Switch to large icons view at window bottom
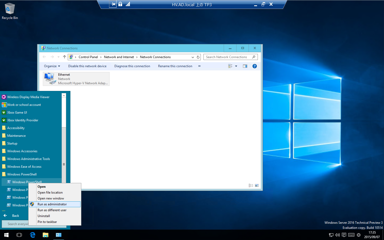The image size is (384, 240). (257, 185)
